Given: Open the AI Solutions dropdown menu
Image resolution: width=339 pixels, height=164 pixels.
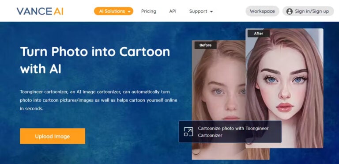Looking at the screenshot, I should point(113,11).
